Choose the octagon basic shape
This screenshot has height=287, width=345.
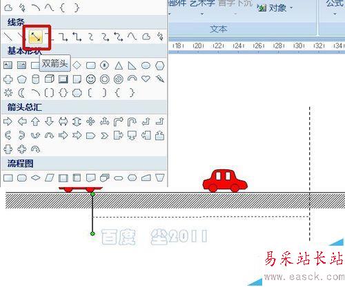click(x=105, y=65)
